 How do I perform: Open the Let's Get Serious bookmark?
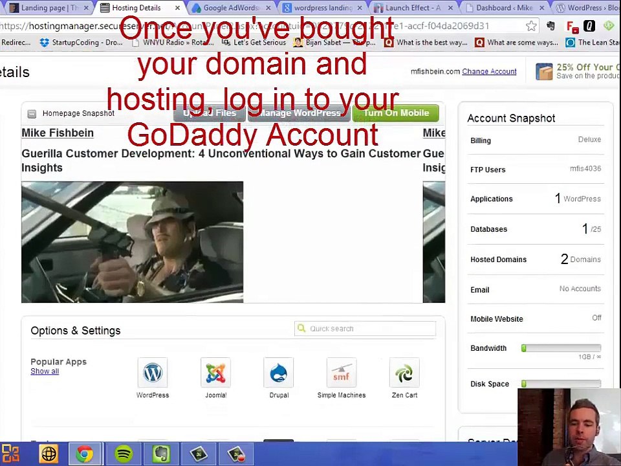tap(254, 43)
